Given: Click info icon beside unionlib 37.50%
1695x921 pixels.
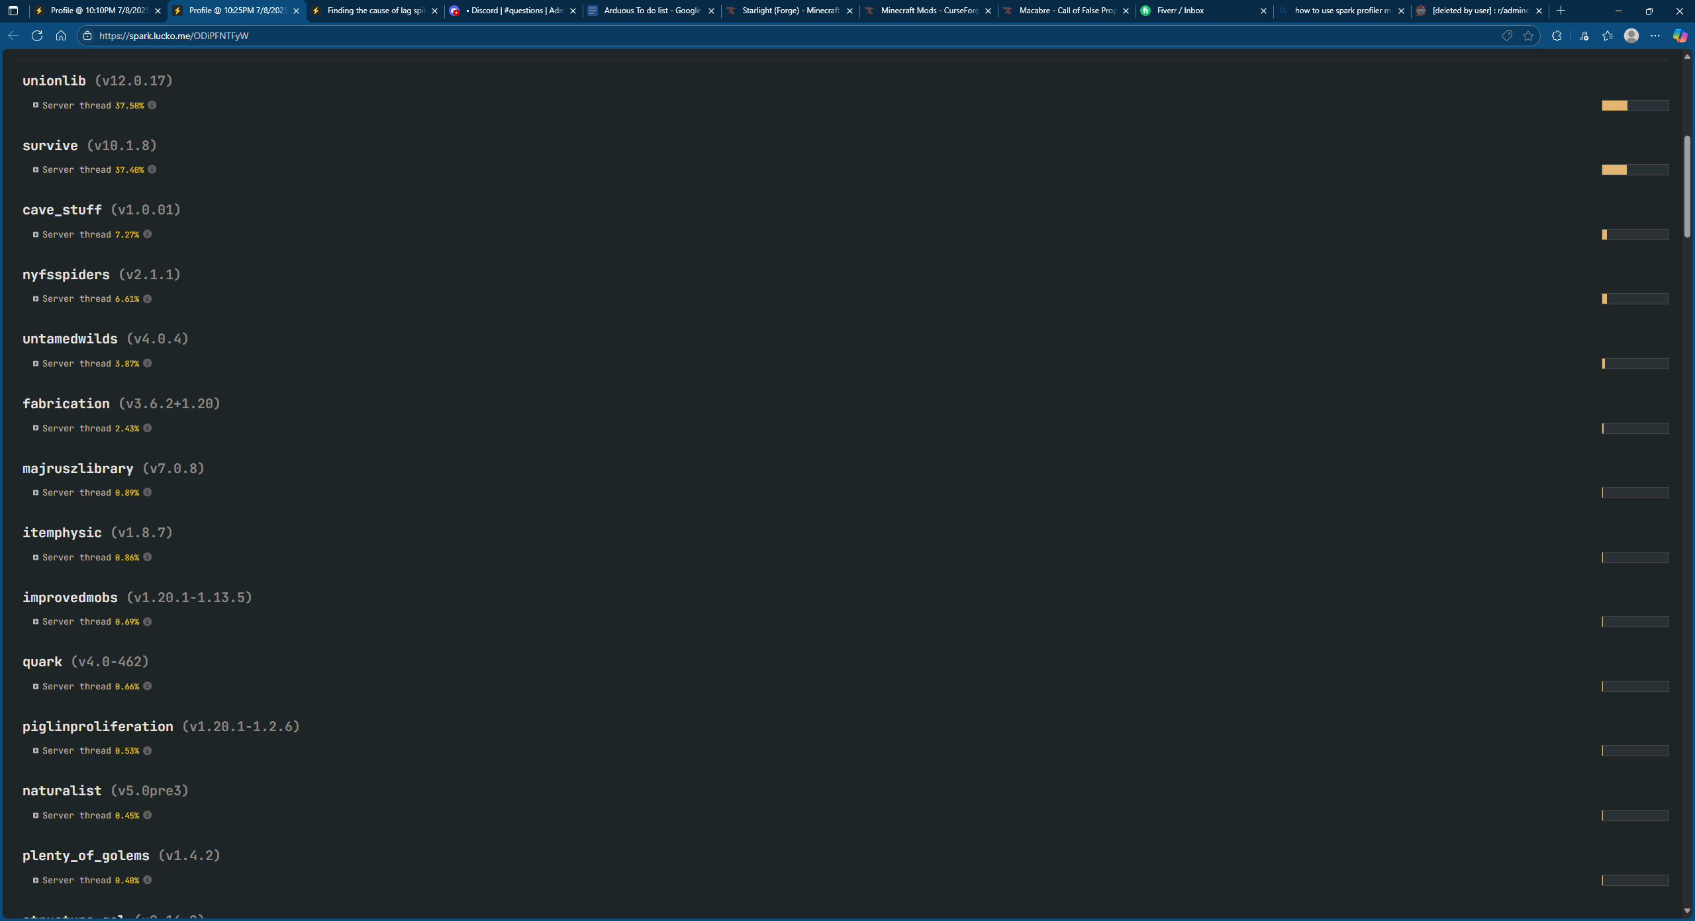Looking at the screenshot, I should (152, 105).
